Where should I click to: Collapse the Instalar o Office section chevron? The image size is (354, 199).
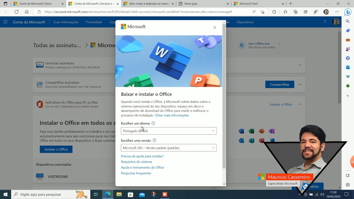[x=300, y=104]
